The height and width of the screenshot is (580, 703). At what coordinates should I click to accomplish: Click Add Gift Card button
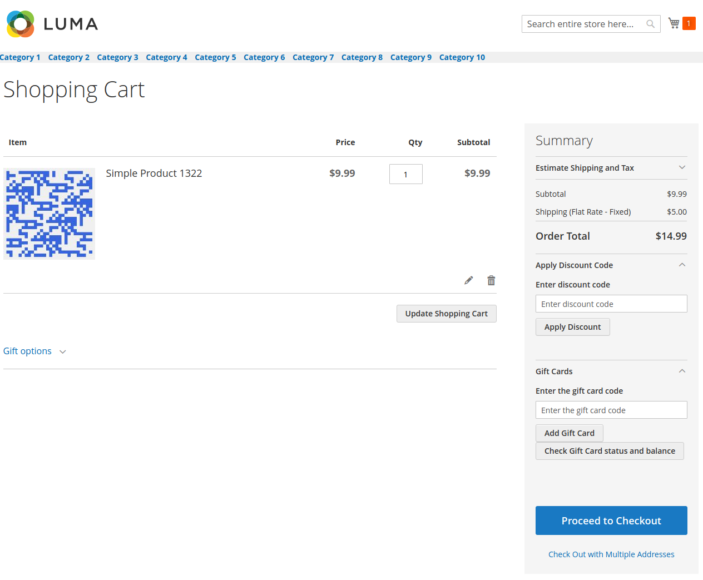[x=570, y=433]
